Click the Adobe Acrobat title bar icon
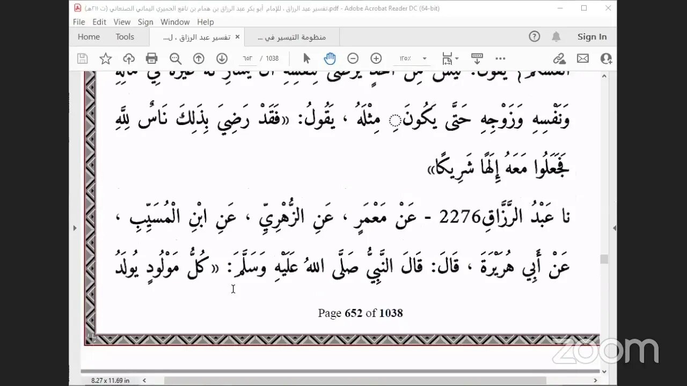The image size is (687, 386). 78,8
